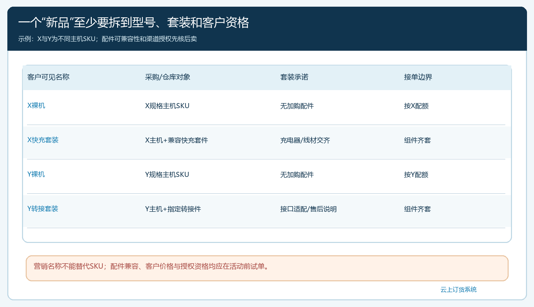534x307 pixels.
Task: Click the orange SKU warning note
Action: [267, 268]
